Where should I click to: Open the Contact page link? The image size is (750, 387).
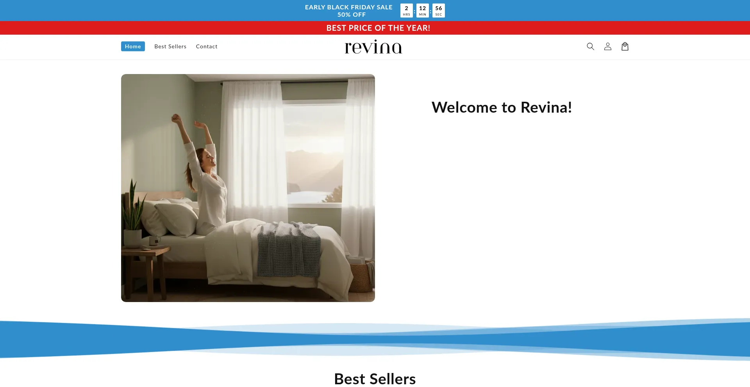tap(207, 46)
